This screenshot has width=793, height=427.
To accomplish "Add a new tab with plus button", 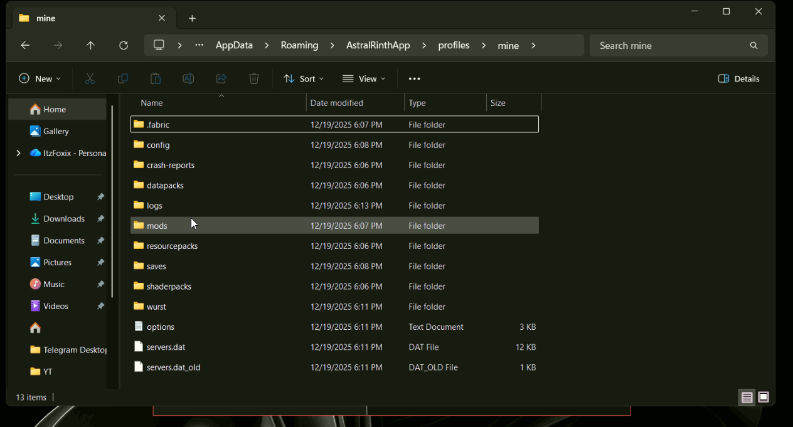I will 192,18.
